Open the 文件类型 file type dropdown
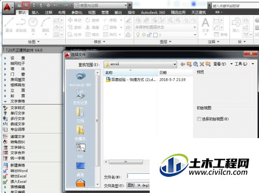 (x=138, y=185)
